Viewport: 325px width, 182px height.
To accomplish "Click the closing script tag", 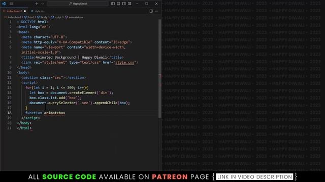I will click(x=30, y=118).
